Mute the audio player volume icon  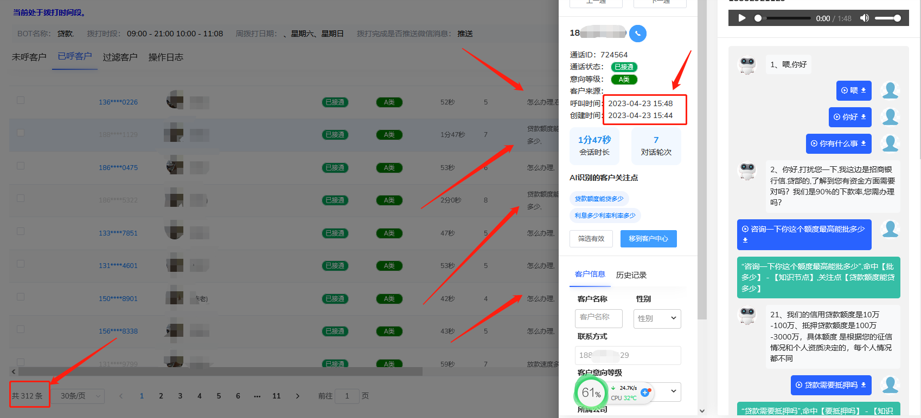pyautogui.click(x=864, y=18)
